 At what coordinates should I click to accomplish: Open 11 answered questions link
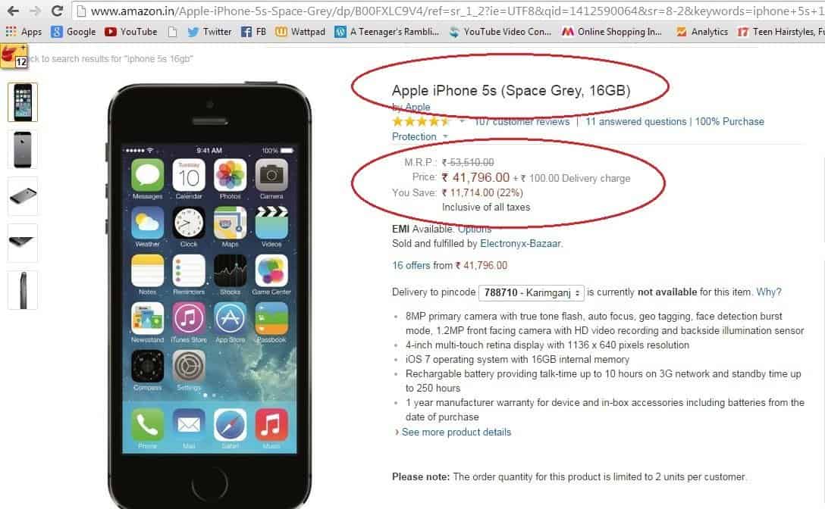(636, 121)
